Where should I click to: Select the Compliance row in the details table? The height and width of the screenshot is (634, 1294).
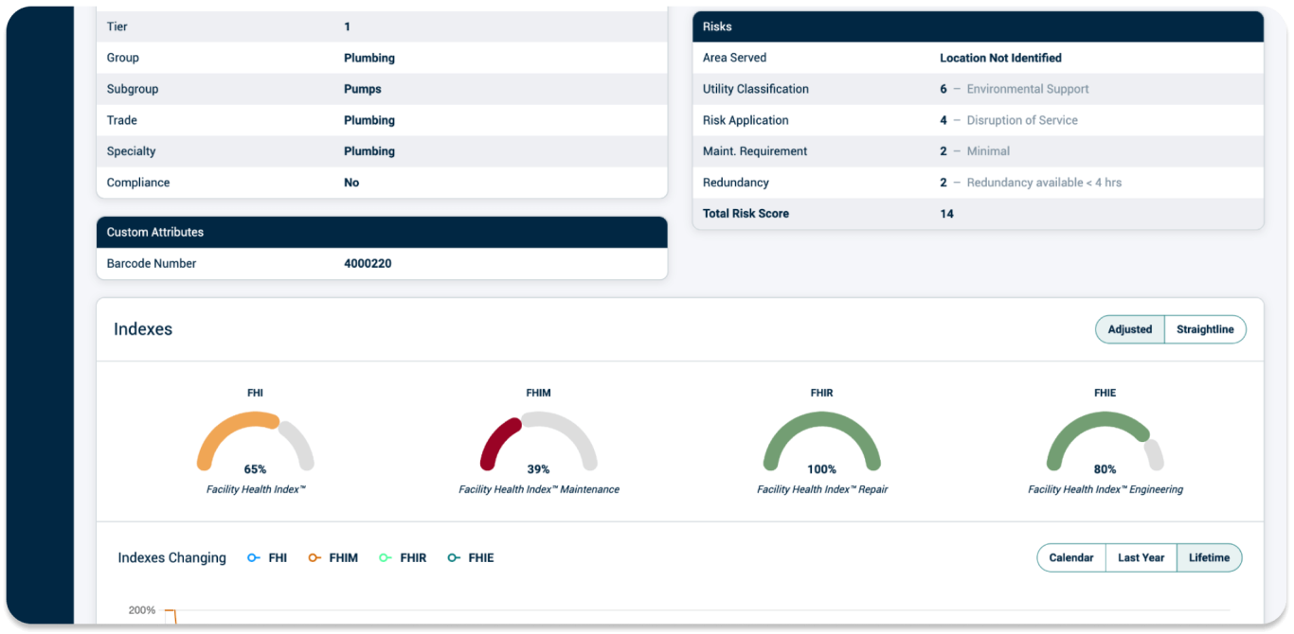pos(382,182)
